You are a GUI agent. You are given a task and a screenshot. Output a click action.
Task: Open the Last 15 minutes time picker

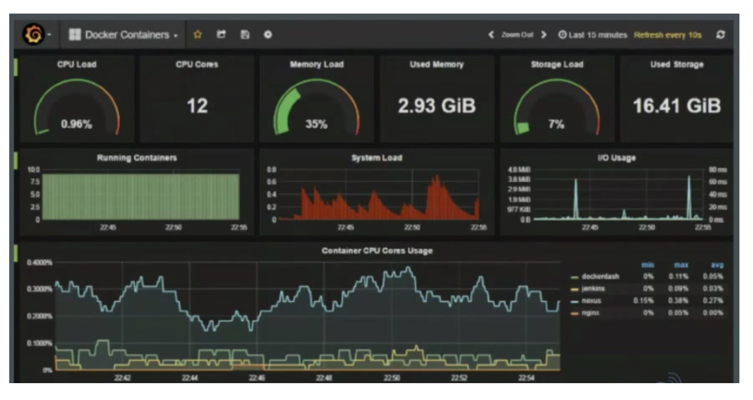click(593, 35)
